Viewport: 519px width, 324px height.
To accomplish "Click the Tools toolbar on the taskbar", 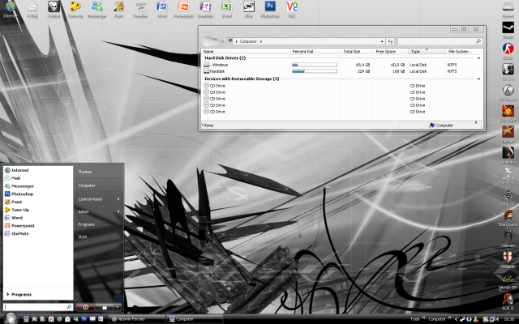I will 415,319.
